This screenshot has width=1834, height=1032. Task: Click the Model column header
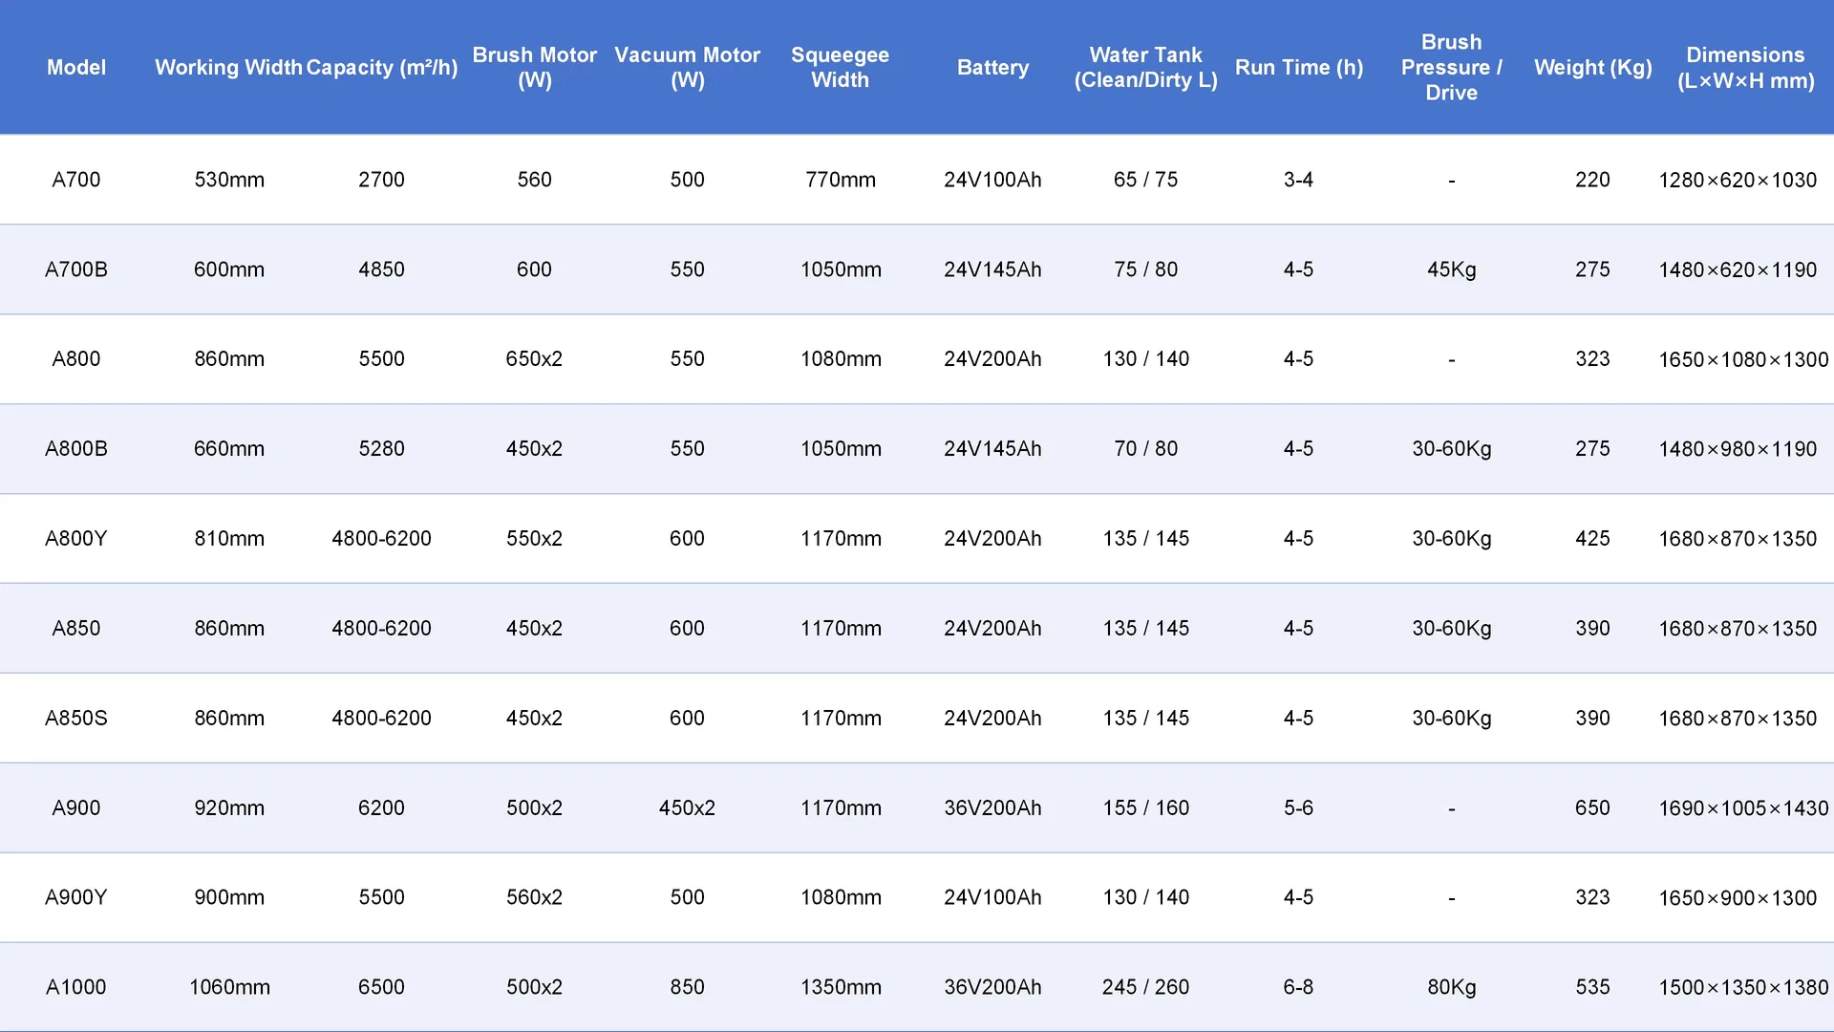(x=76, y=67)
